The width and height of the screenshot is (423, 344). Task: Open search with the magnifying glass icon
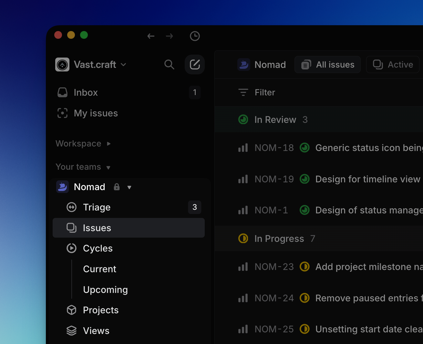(169, 64)
